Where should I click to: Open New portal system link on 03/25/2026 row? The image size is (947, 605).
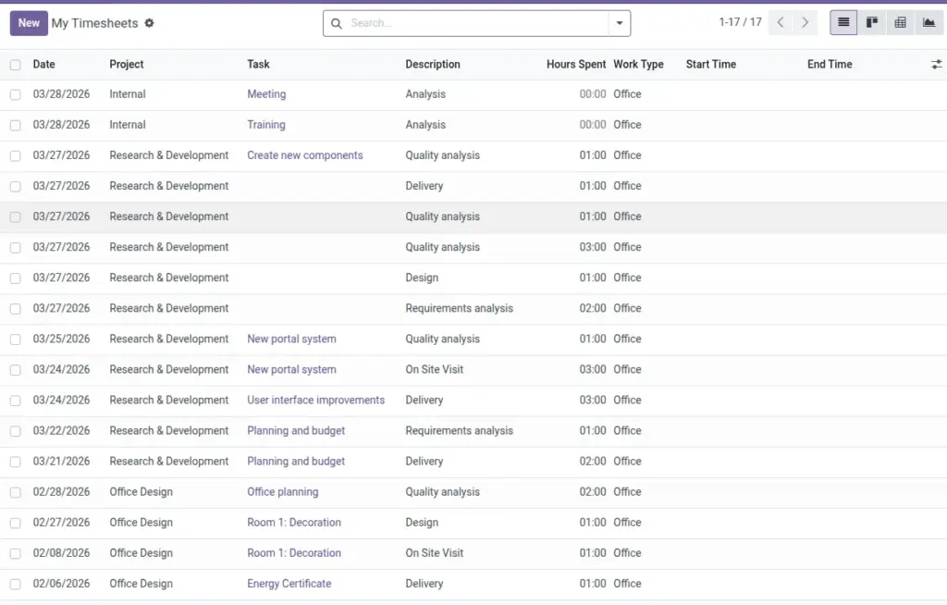pyautogui.click(x=291, y=340)
